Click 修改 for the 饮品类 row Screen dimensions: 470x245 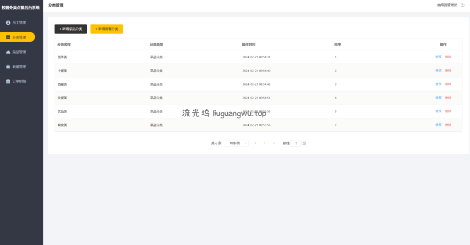tap(438, 111)
